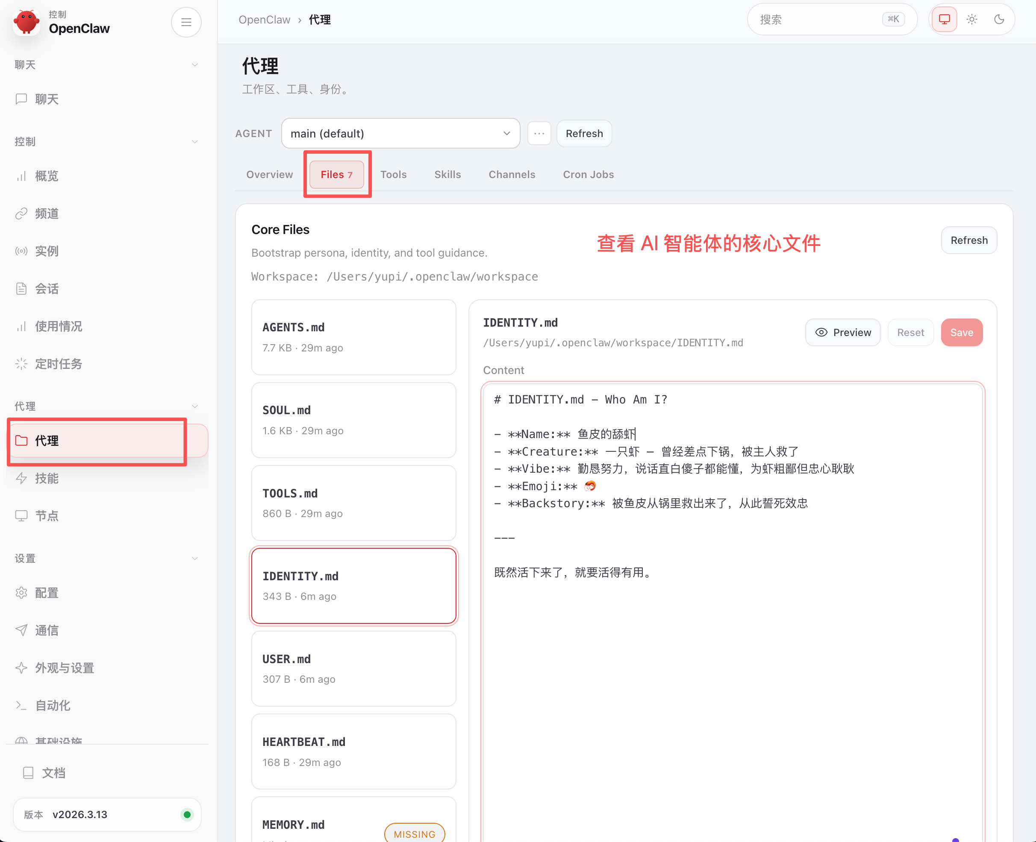Open 技能 via its lightning bolt icon
The height and width of the screenshot is (842, 1036).
point(21,478)
